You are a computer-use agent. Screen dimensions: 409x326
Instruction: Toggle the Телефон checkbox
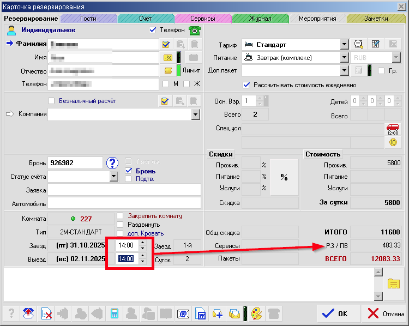pyautogui.click(x=153, y=30)
